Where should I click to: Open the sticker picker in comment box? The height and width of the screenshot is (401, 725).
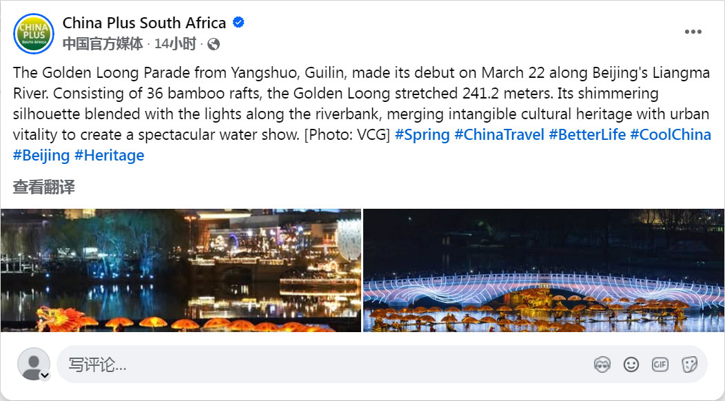pyautogui.click(x=688, y=364)
